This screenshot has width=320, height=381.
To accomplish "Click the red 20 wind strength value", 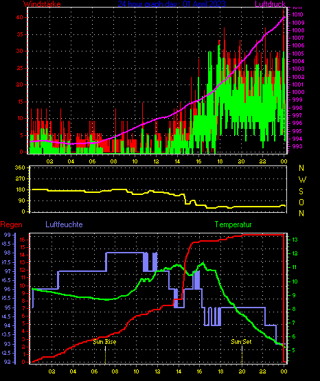I will (x=20, y=85).
